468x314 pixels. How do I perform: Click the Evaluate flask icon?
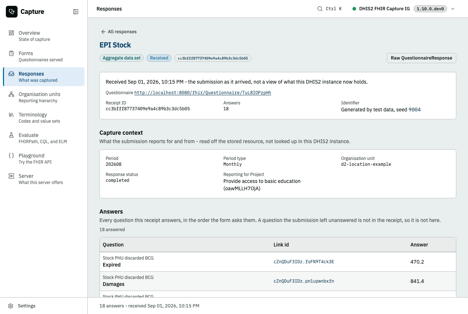pyautogui.click(x=11, y=135)
